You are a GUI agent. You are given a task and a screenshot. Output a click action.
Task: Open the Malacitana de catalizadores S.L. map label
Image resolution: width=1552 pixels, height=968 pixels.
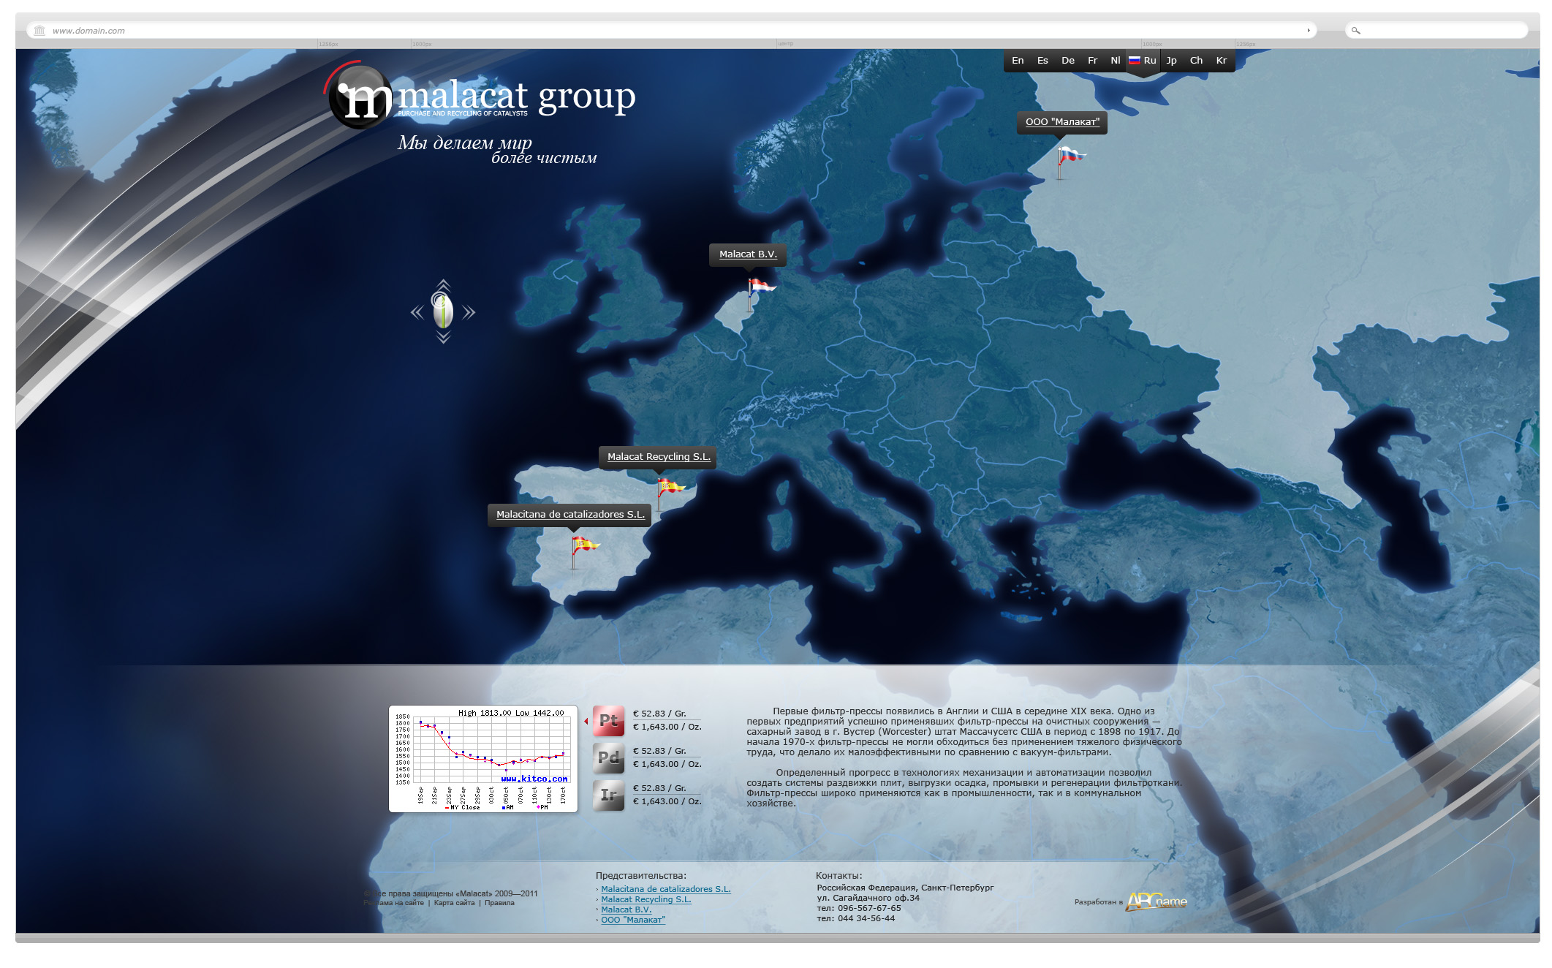570,515
